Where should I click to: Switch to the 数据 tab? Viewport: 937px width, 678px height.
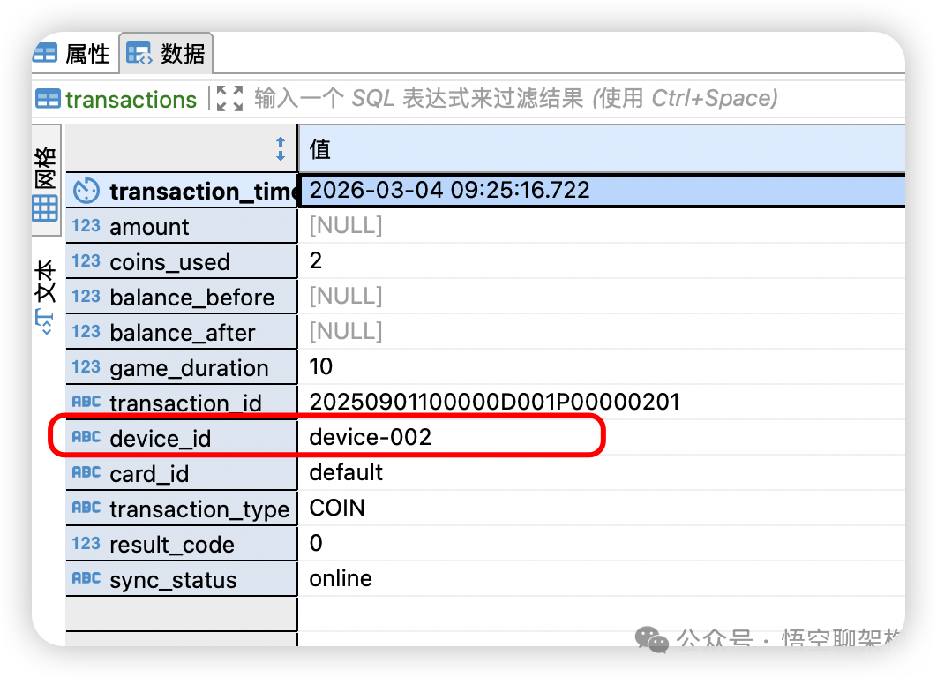point(166,54)
